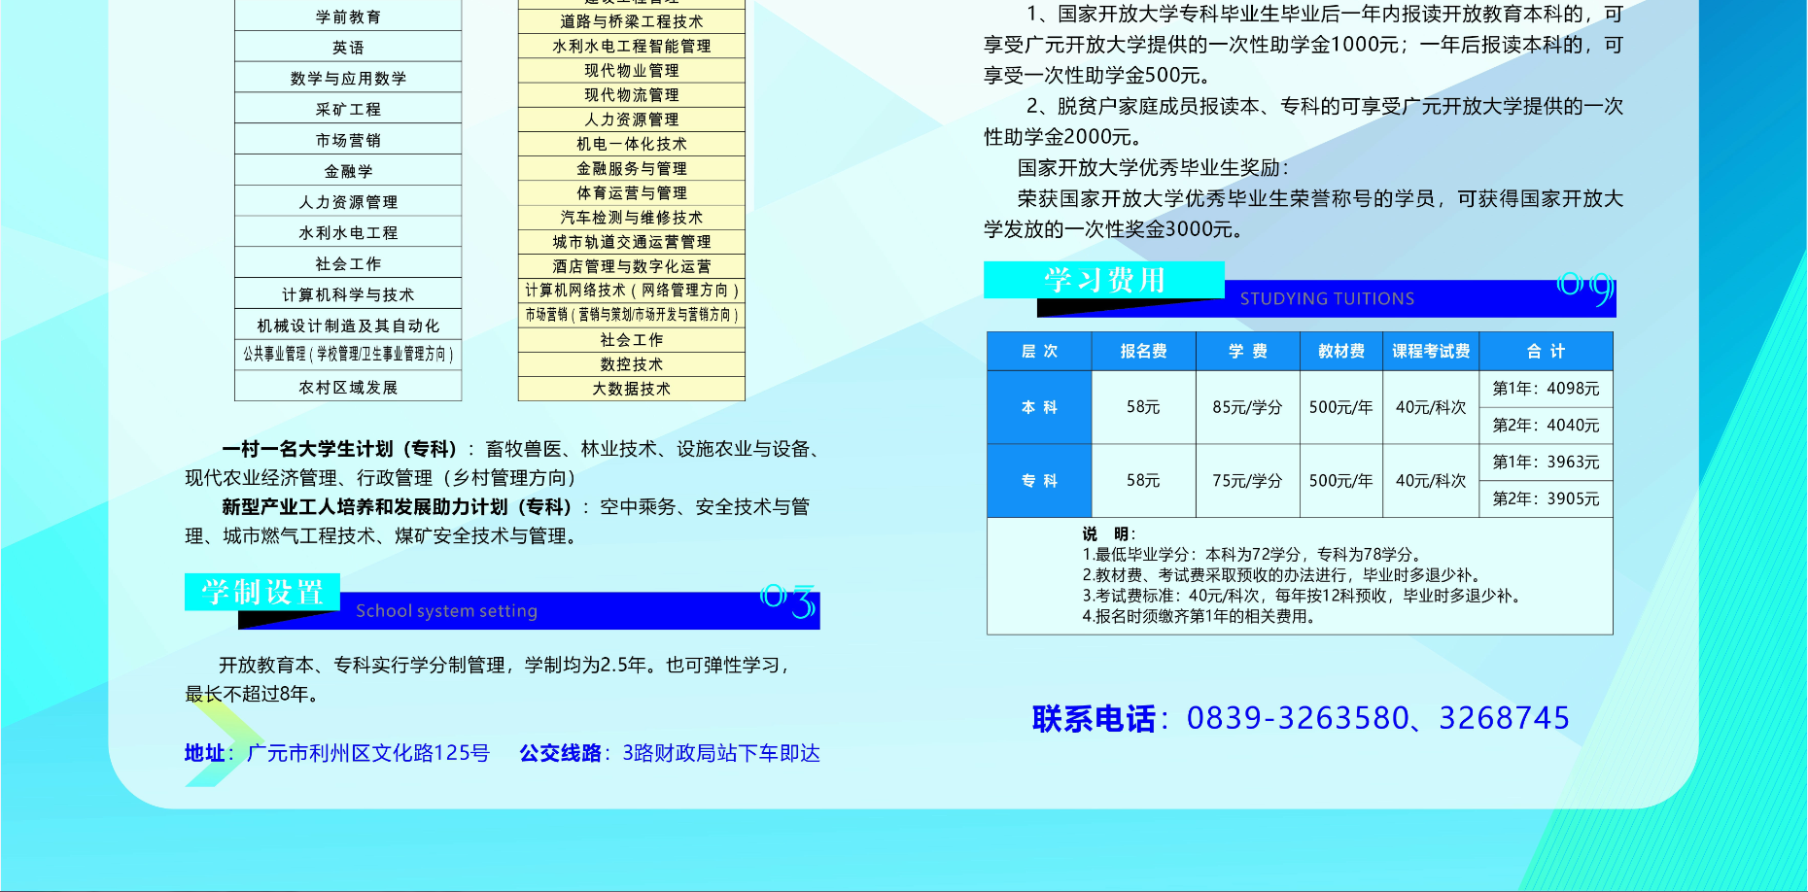The width and height of the screenshot is (1808, 892).
Task: Click the STUDYING TUITIONS banner
Action: 1326,299
